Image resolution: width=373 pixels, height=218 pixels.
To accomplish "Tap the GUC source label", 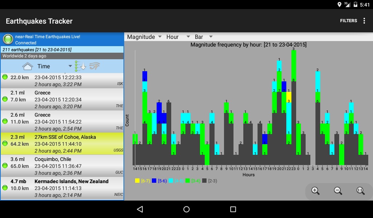I will tap(119, 172).
